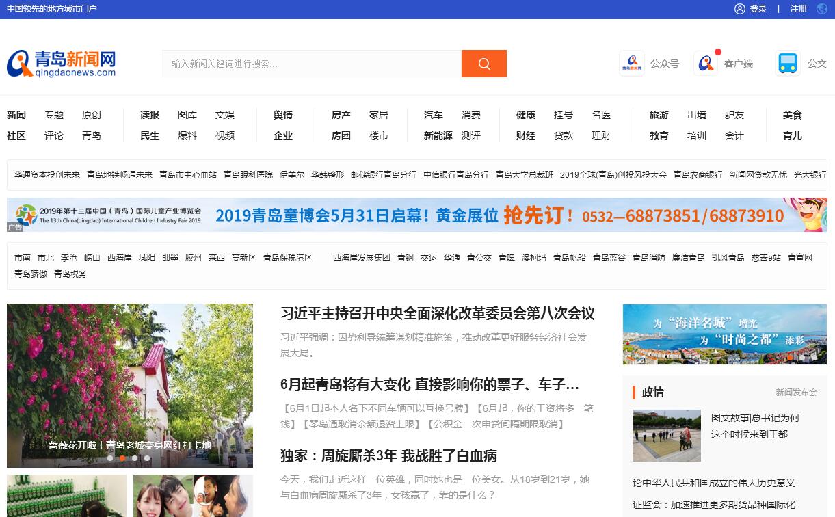Image resolution: width=835 pixels, height=517 pixels.
Task: Click the globe icon in top bar
Action: pos(821,9)
